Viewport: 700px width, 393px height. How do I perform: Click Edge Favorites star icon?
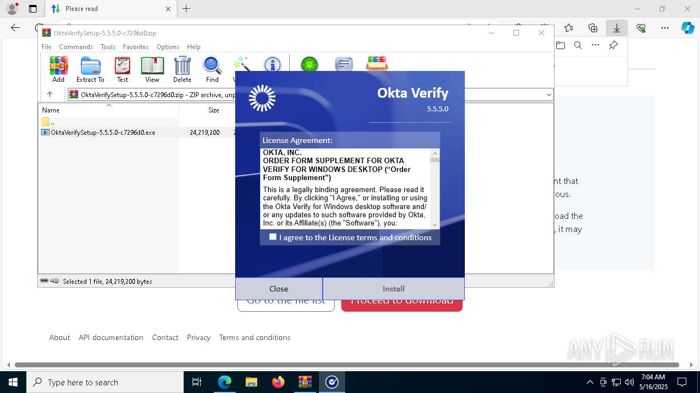(569, 28)
